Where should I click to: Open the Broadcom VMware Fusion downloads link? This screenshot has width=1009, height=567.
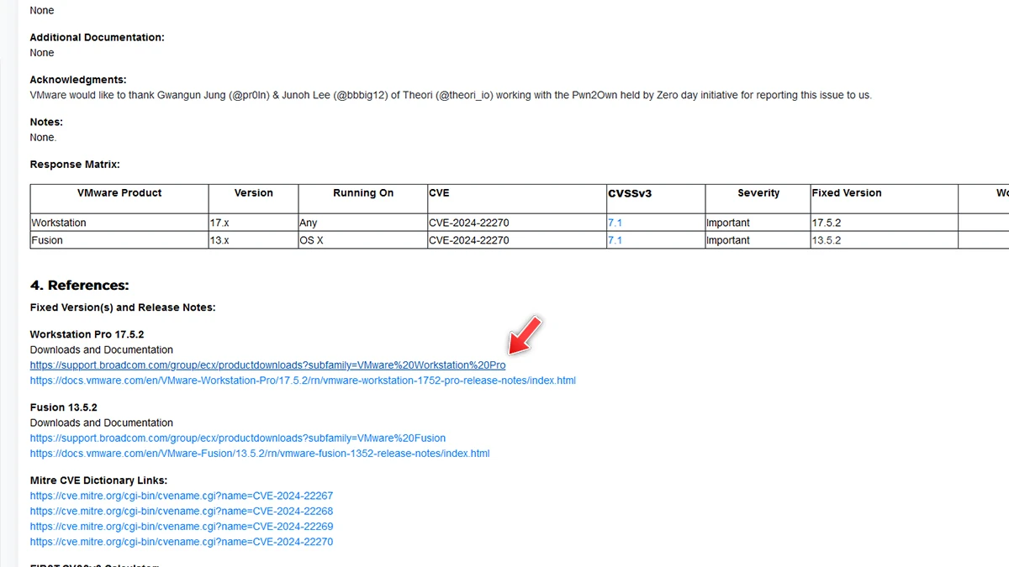[238, 438]
